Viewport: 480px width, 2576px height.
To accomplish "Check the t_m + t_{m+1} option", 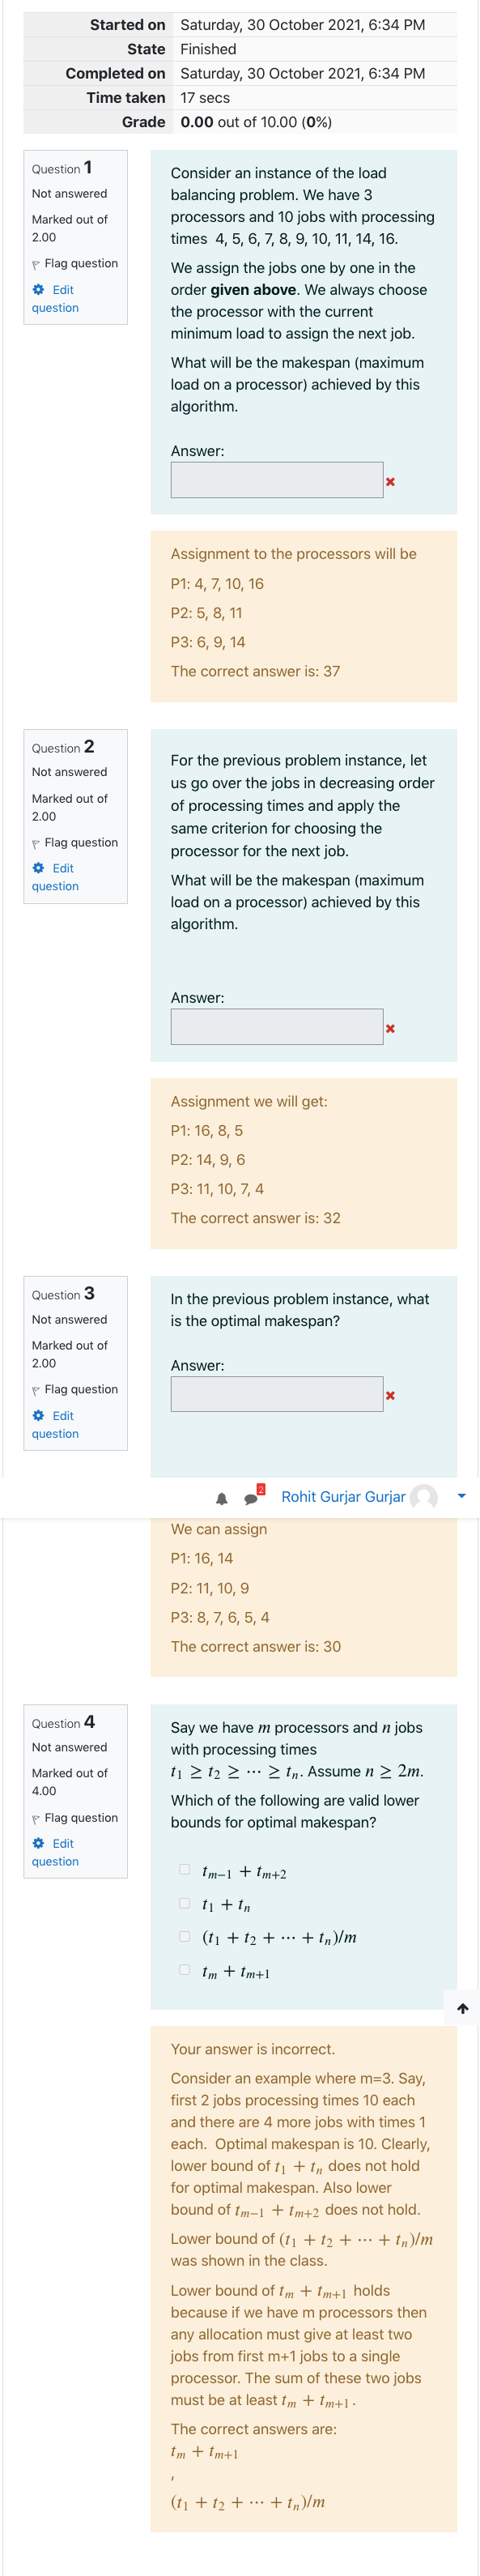I will point(184,1970).
